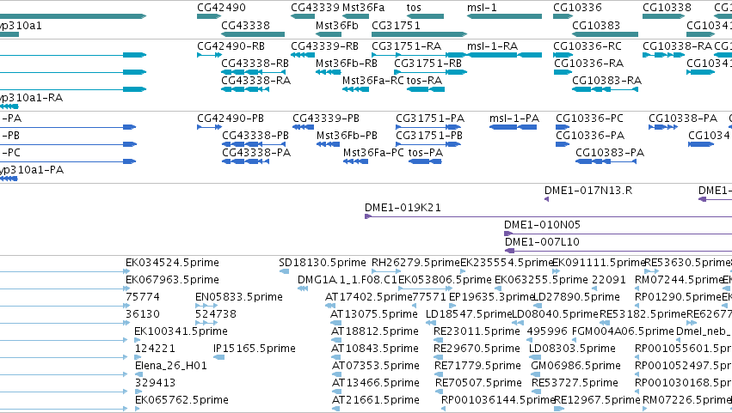The width and height of the screenshot is (732, 413).
Task: Click the Mst36Fb-PB protein label
Action: 347,136
